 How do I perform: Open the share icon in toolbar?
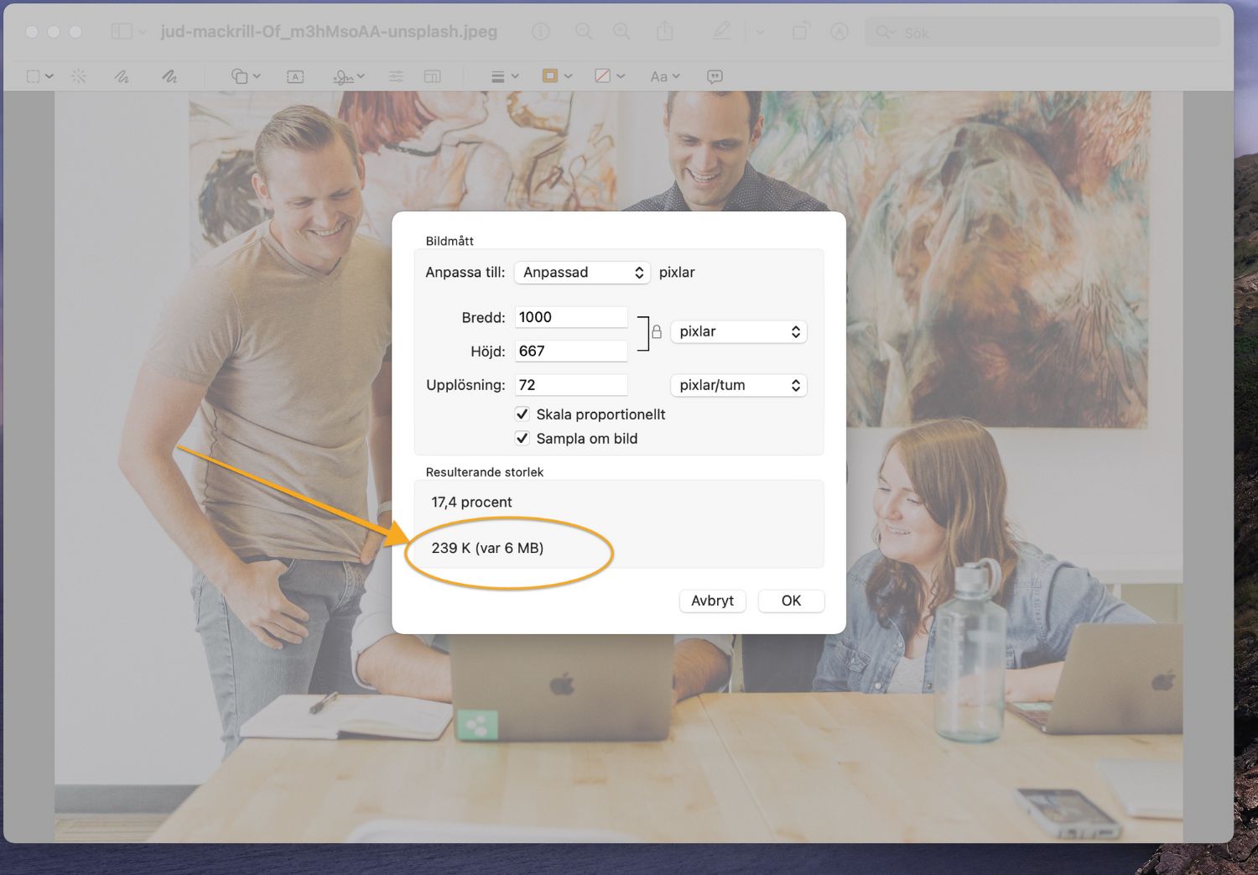coord(664,32)
